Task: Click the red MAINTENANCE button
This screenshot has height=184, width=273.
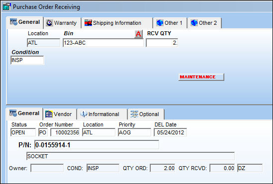Action: 201,77
